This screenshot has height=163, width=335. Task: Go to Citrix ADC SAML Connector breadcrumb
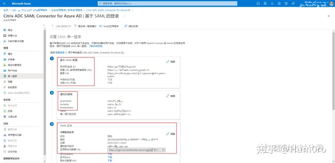pos(108,10)
